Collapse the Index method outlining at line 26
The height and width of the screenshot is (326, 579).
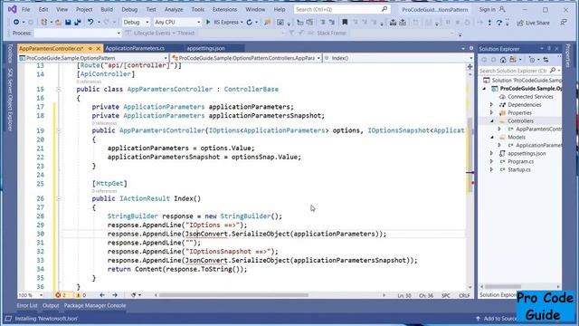(59, 198)
